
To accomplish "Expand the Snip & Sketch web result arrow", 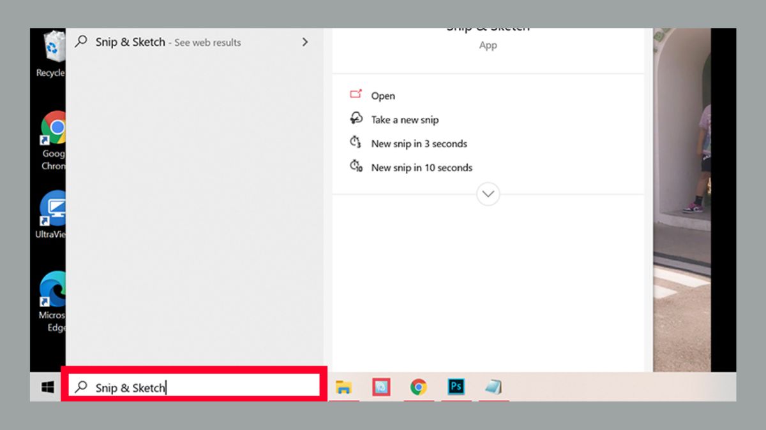I will pos(305,42).
